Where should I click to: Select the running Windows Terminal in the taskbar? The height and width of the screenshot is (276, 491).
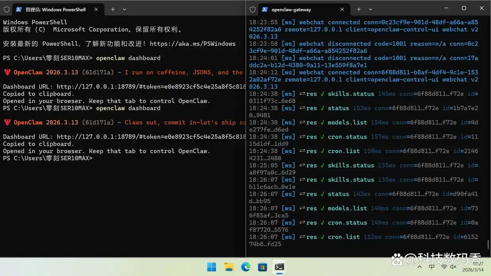pyautogui.click(x=279, y=267)
